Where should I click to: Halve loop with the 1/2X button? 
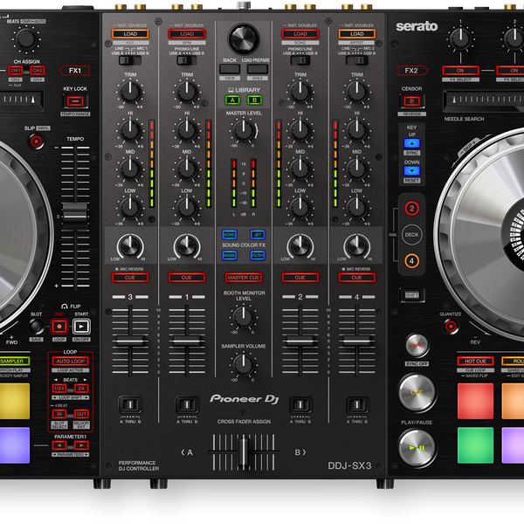pyautogui.click(x=59, y=389)
